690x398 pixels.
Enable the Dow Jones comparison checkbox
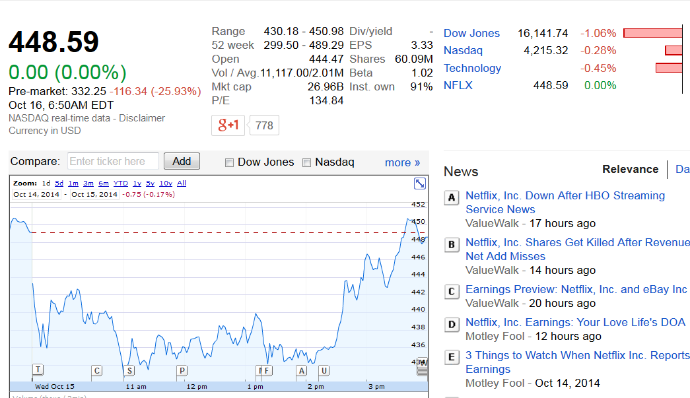pos(229,163)
